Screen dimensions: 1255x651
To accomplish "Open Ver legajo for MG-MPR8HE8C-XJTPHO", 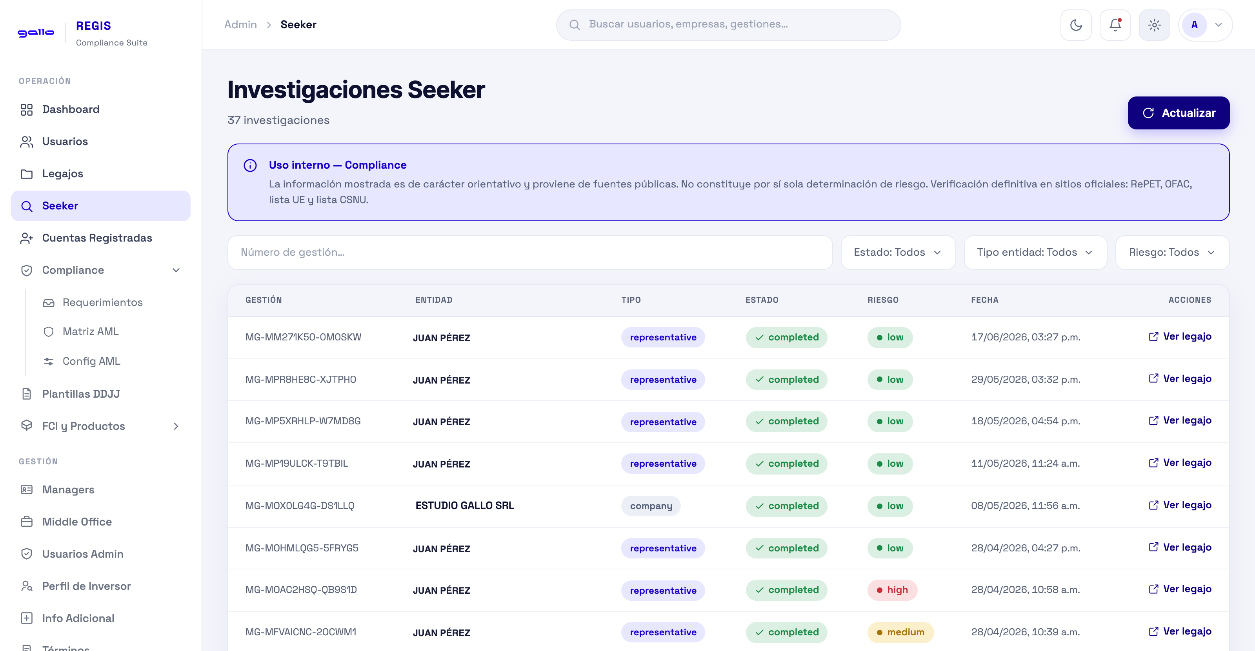I will tap(1179, 378).
